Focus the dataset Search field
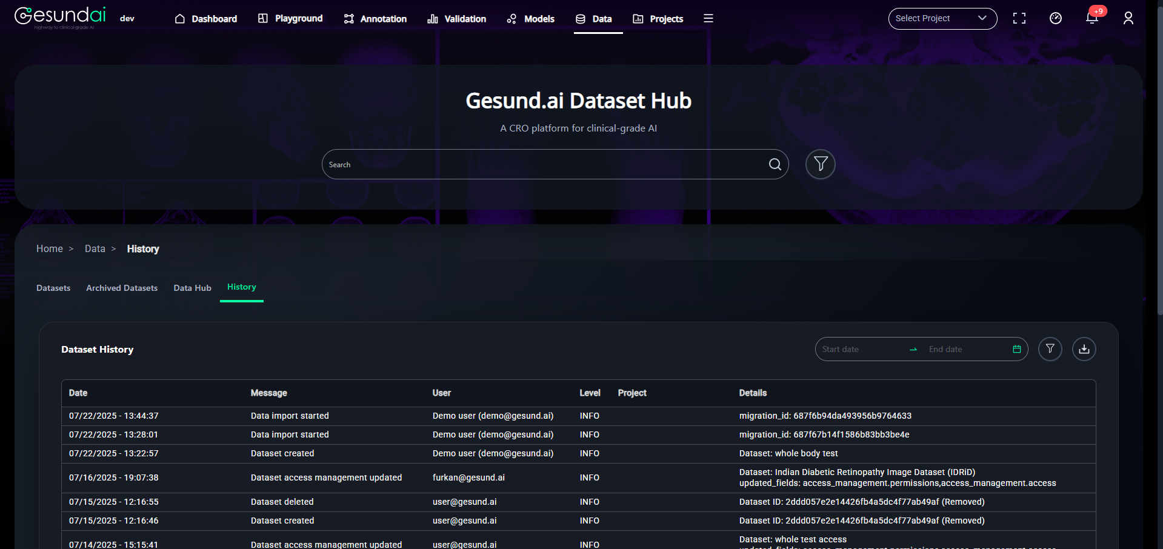Screen dimensions: 1163x549 click(545, 164)
